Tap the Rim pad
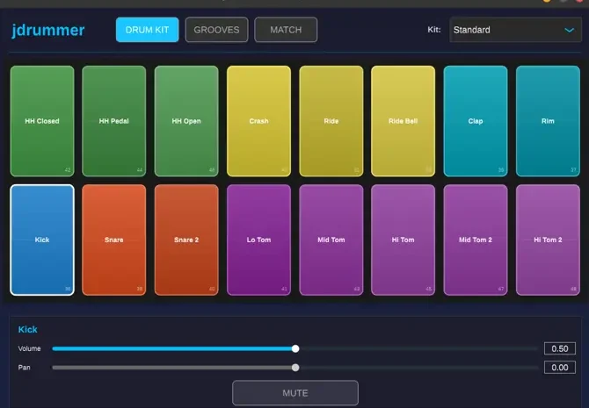This screenshot has width=589, height=408. click(548, 121)
